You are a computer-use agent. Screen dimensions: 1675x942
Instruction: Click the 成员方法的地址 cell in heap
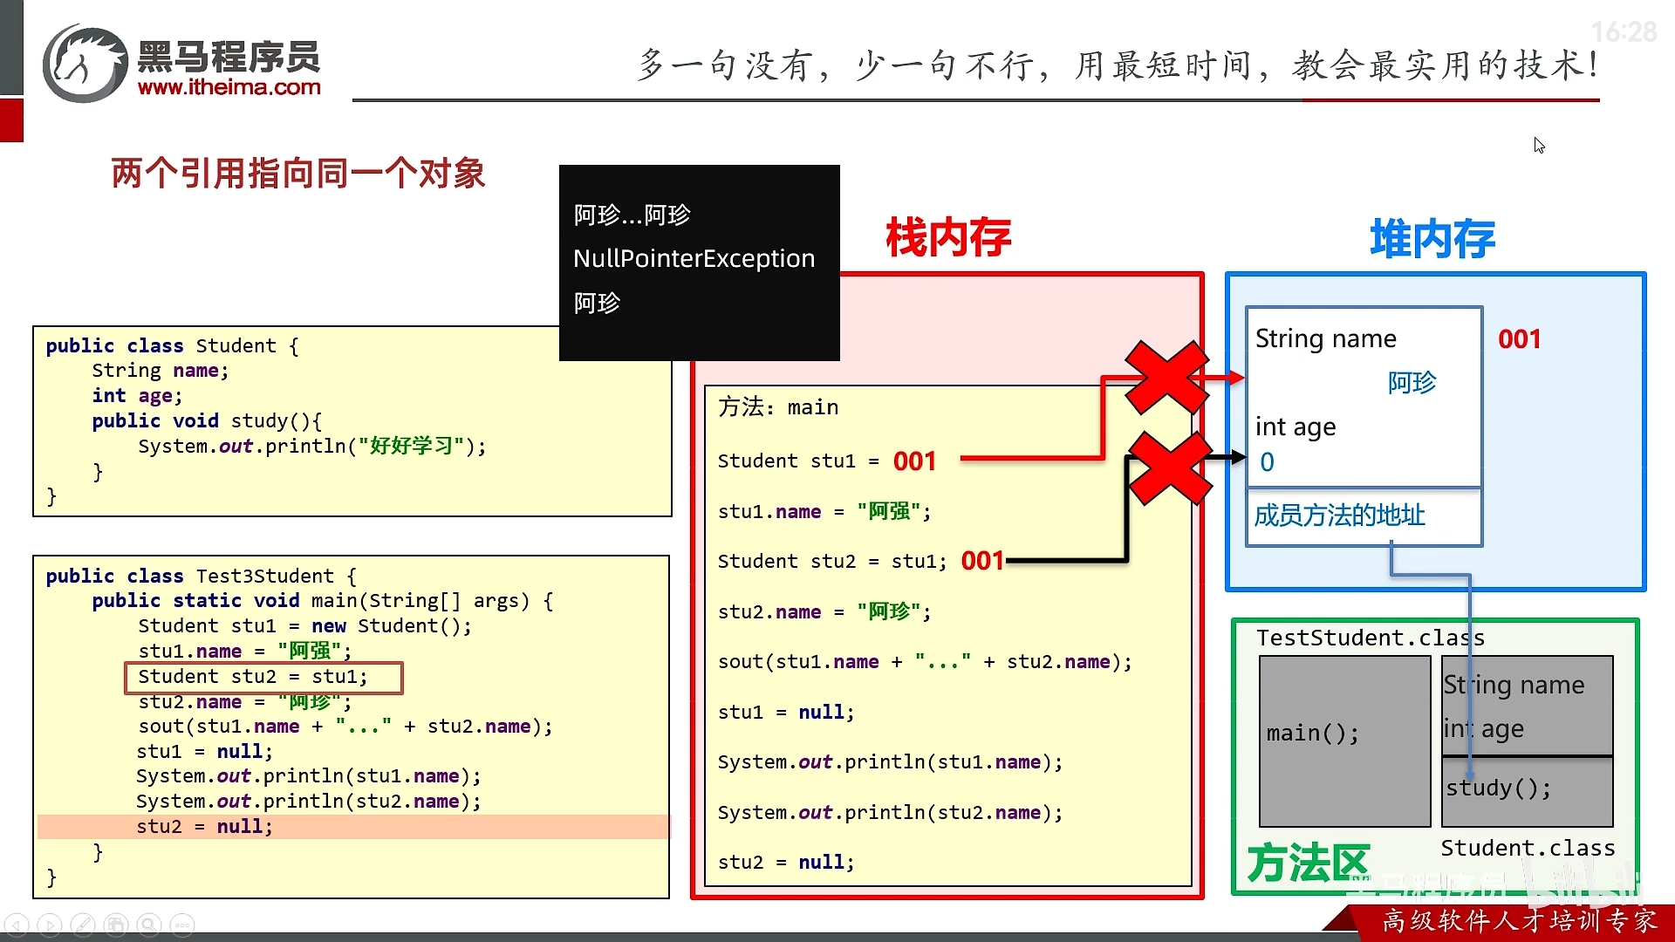[1340, 515]
